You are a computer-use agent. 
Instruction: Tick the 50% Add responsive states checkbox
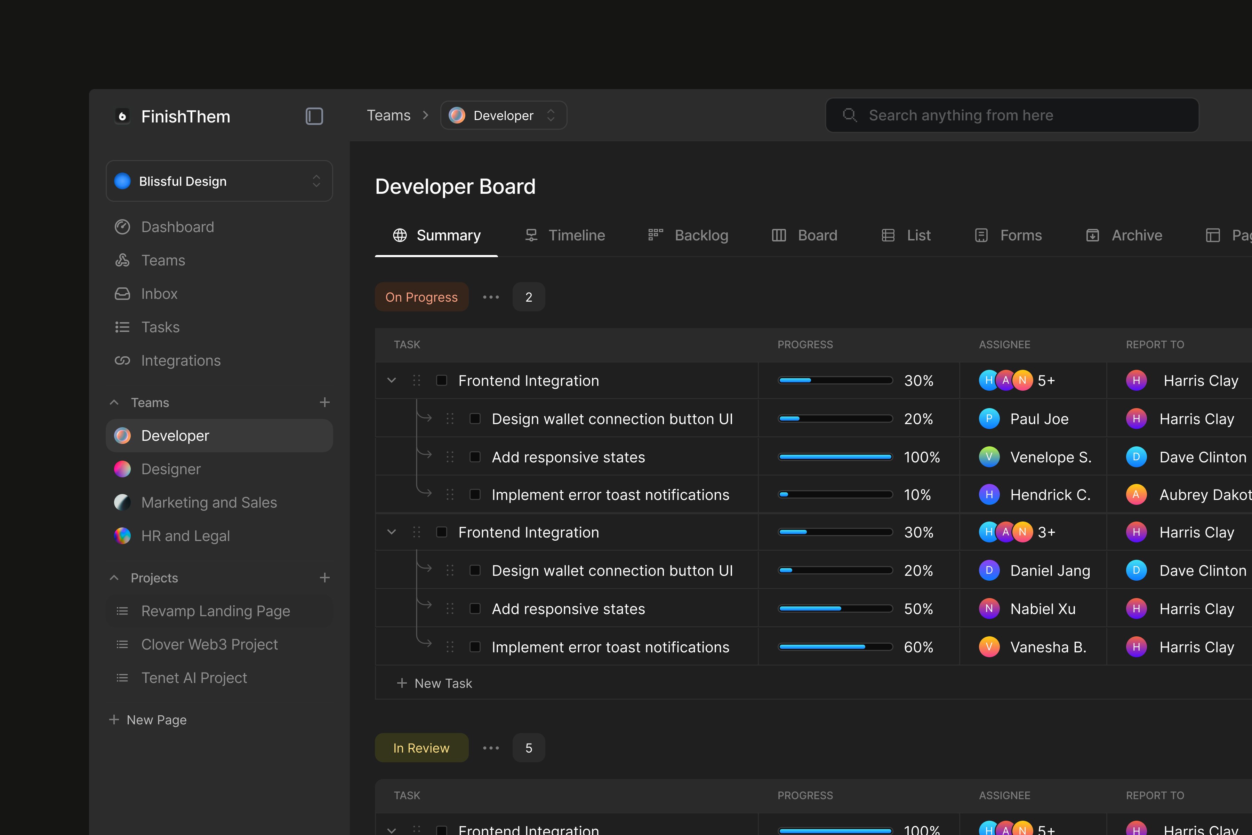[475, 609]
